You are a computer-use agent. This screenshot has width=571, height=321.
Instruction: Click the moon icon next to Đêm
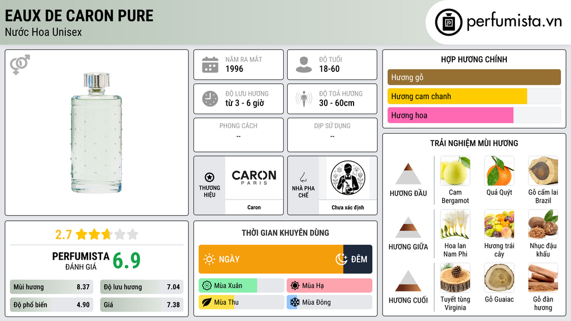pos(341,259)
